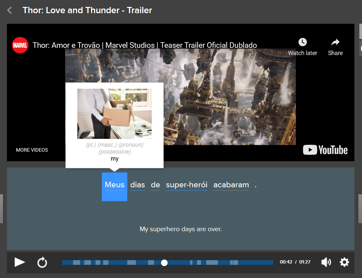Screen dimensions: 362x278
Task: Click the word acabaram
Action: (231, 185)
